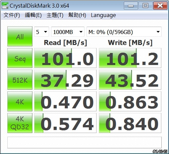
Task: Click the Write [MB/s] column header
Action: coord(130,43)
